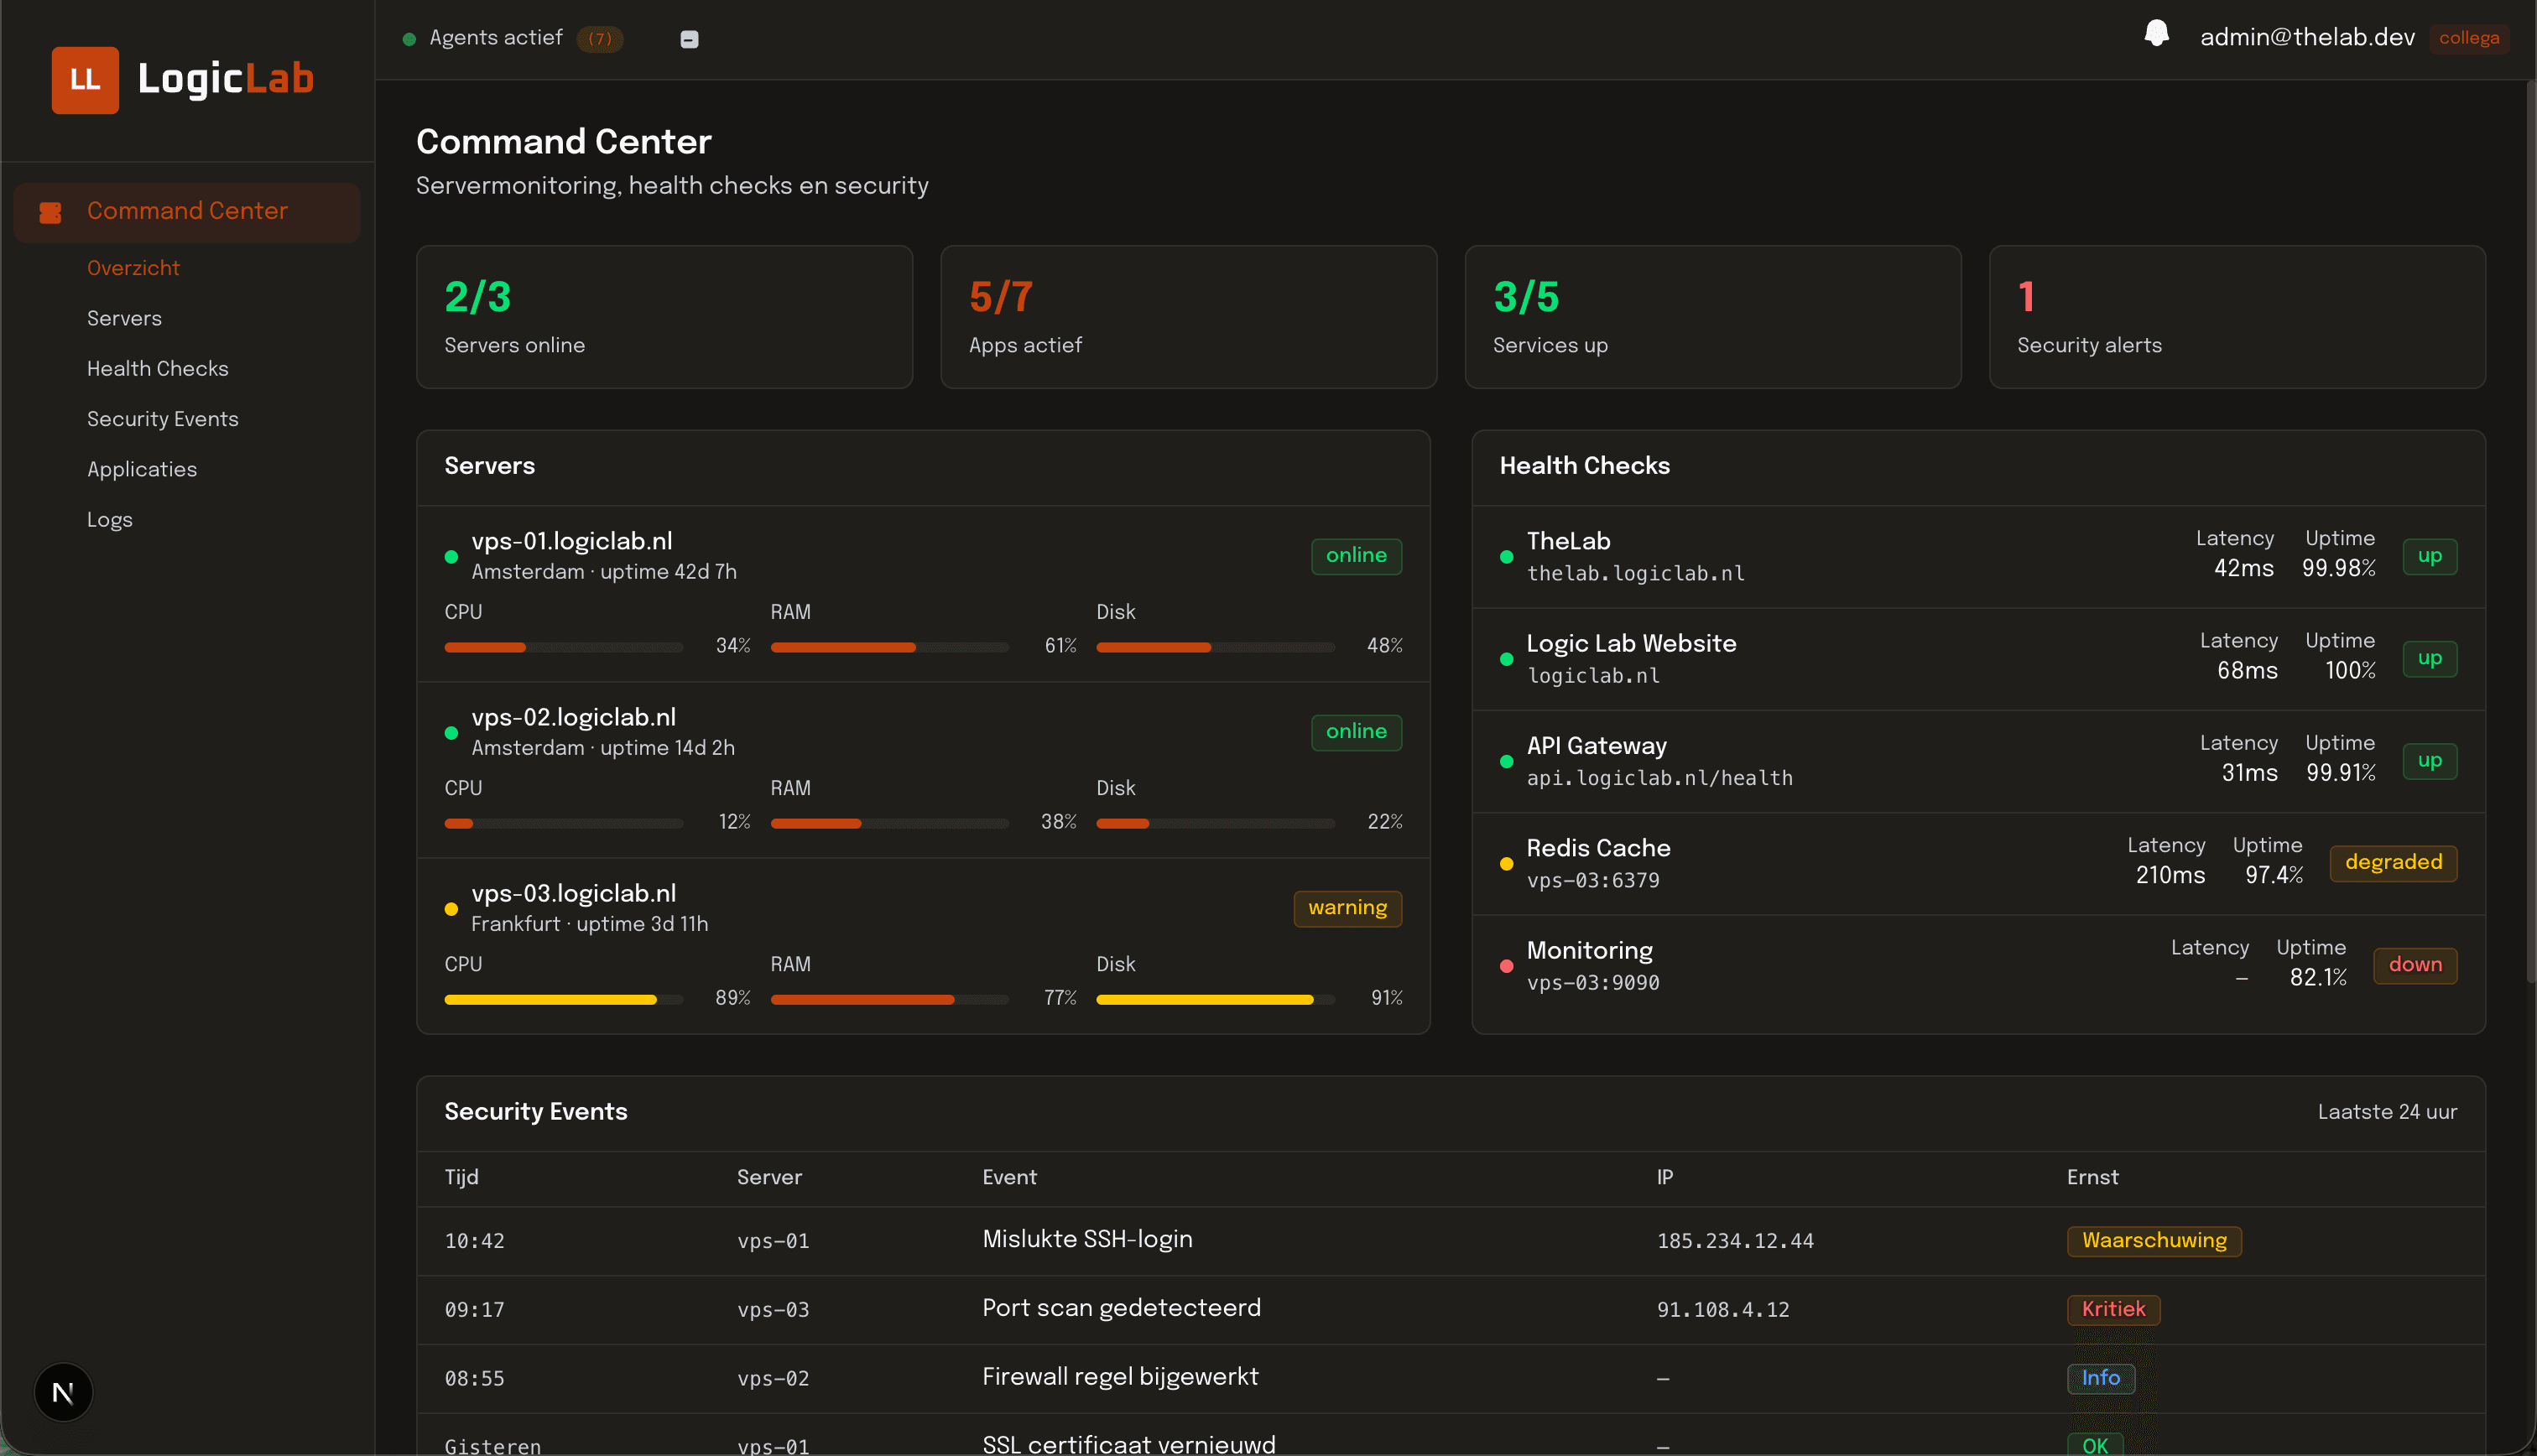Click the yellow warning dot beside vps-03.logiclab.nl

451,909
